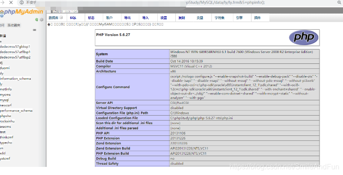Select the dedecmsv57utf8sp1 database
This screenshot has width=343, height=175.
[x=15, y=52]
